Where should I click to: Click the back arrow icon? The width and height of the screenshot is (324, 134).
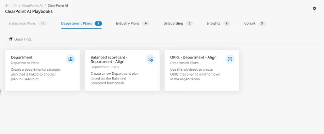(x=7, y=6)
